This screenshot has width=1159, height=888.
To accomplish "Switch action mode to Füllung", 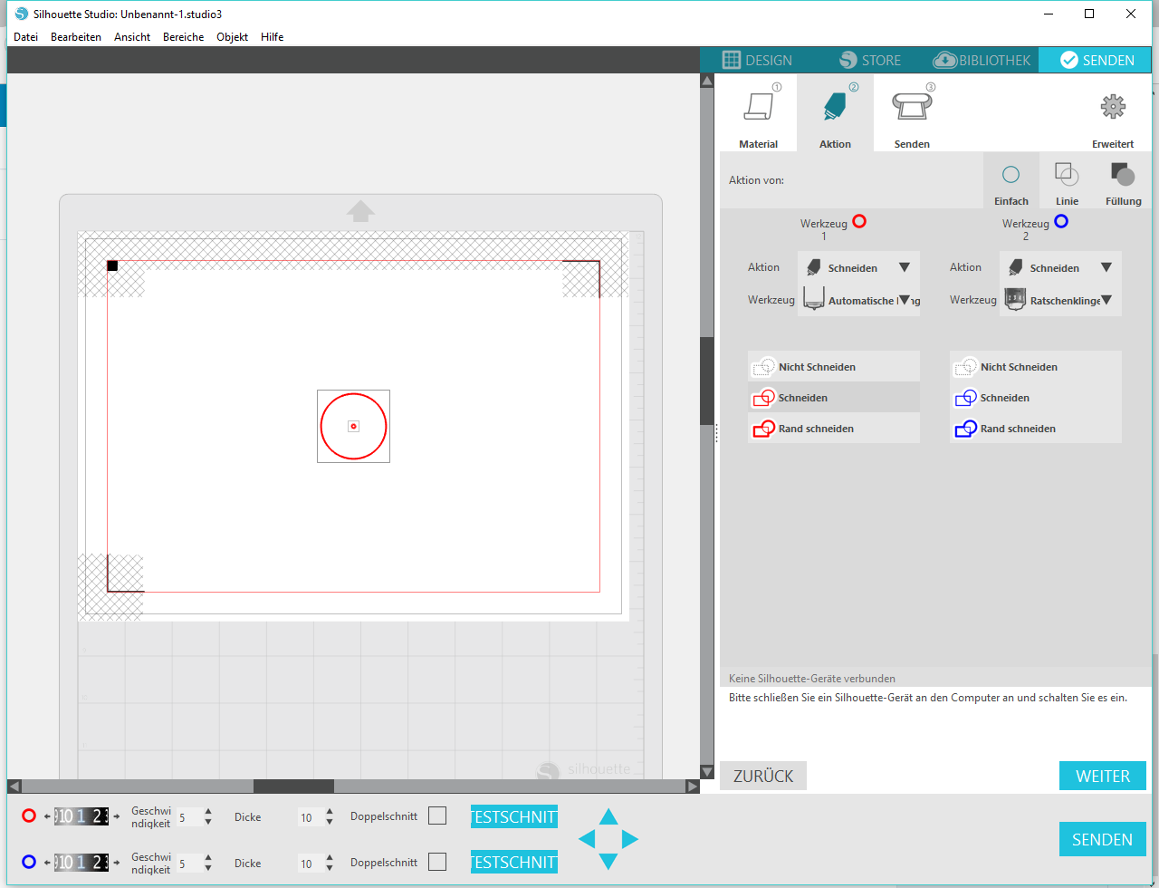I will (x=1123, y=180).
